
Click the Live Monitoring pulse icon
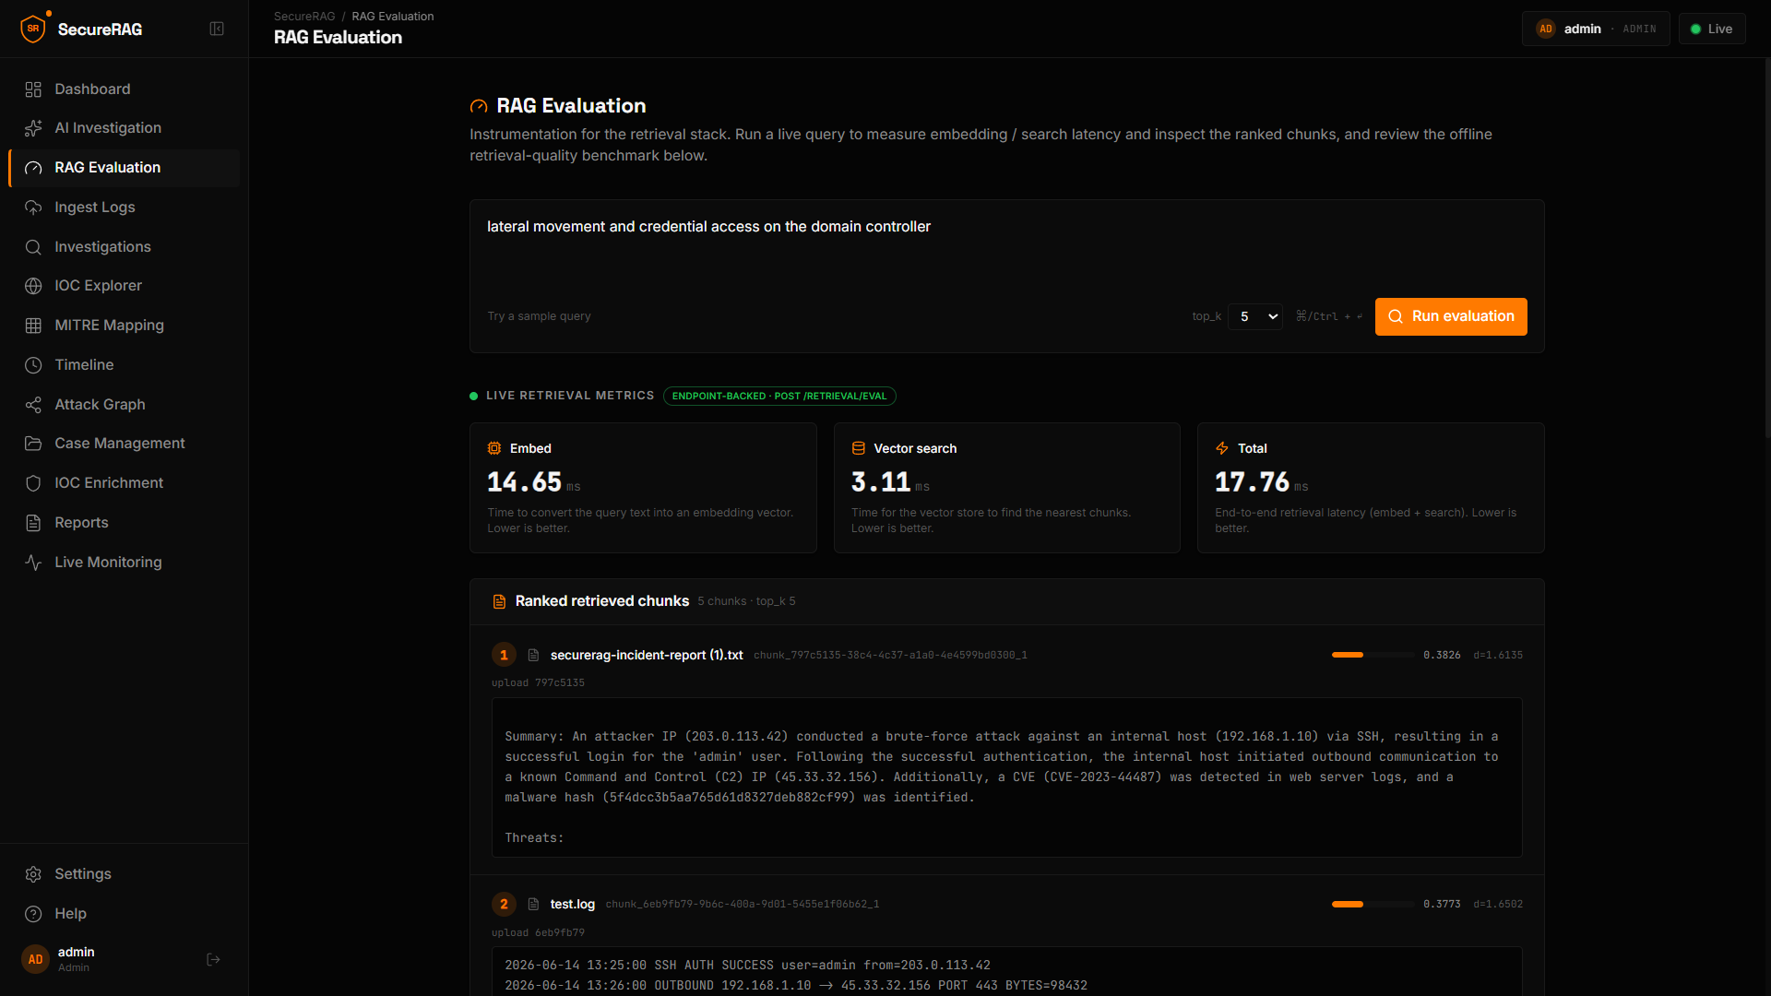pyautogui.click(x=33, y=563)
